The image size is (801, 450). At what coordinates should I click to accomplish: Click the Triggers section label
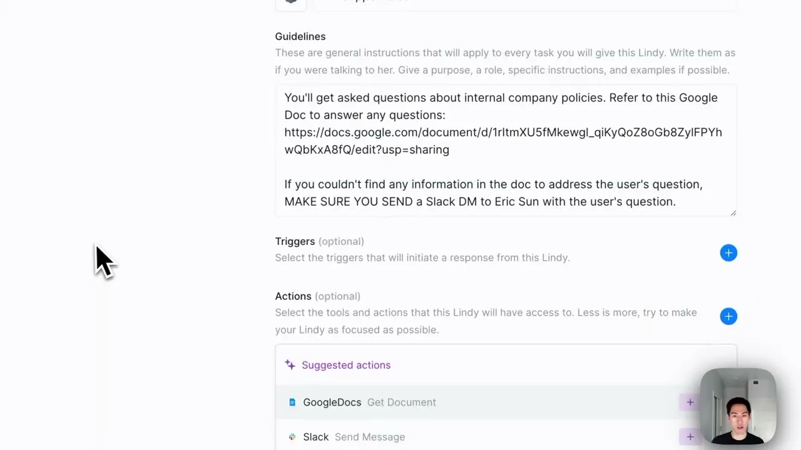click(295, 241)
